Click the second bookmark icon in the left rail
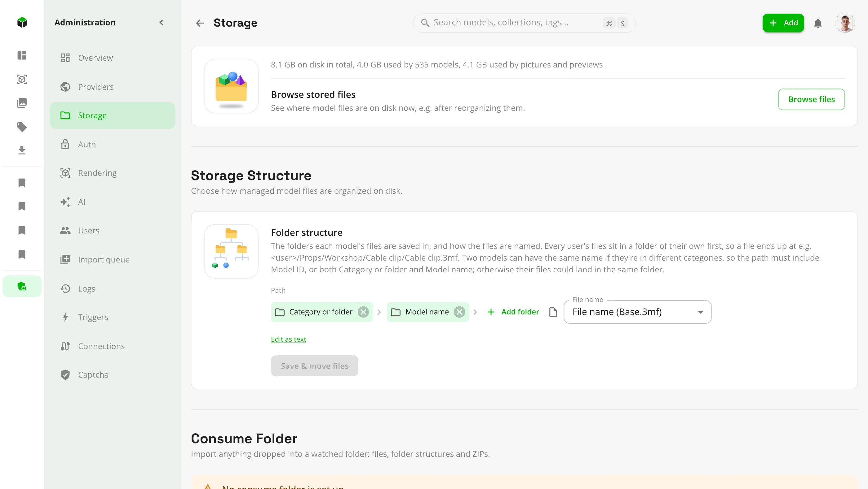 pos(22,206)
